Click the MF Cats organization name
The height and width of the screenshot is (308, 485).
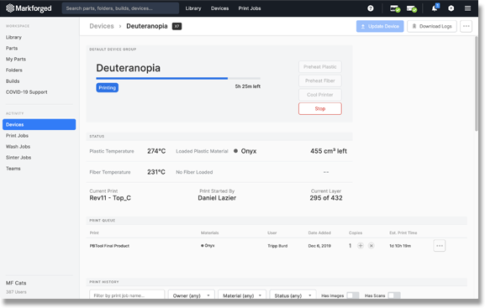[x=16, y=283]
